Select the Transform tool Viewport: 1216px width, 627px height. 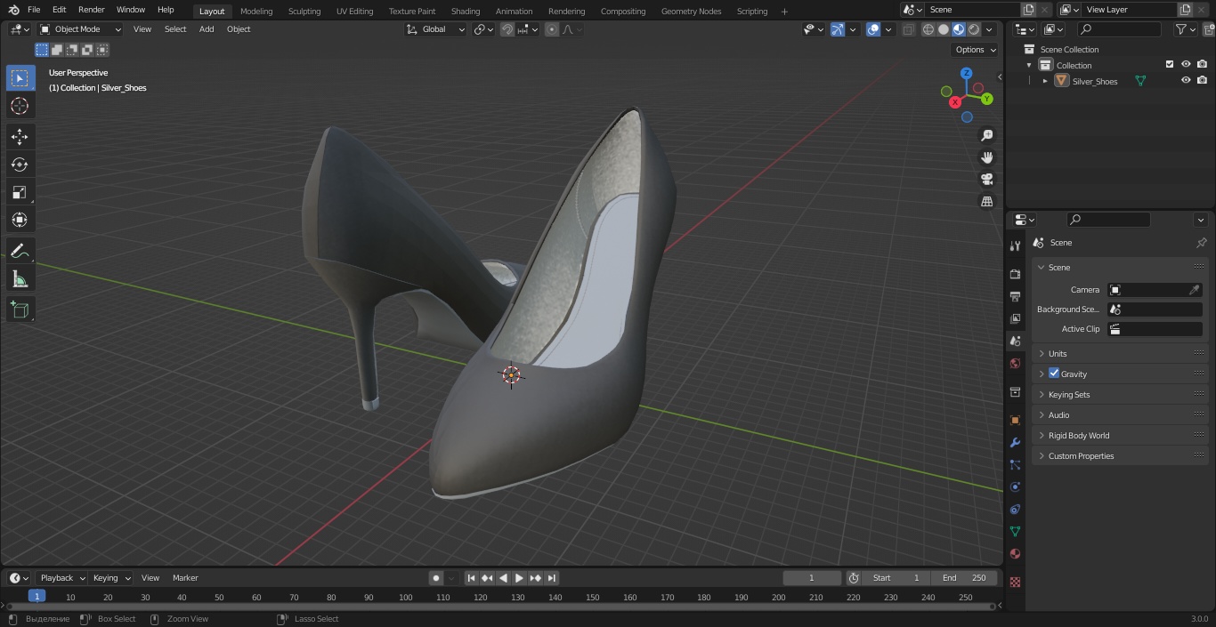(x=20, y=220)
